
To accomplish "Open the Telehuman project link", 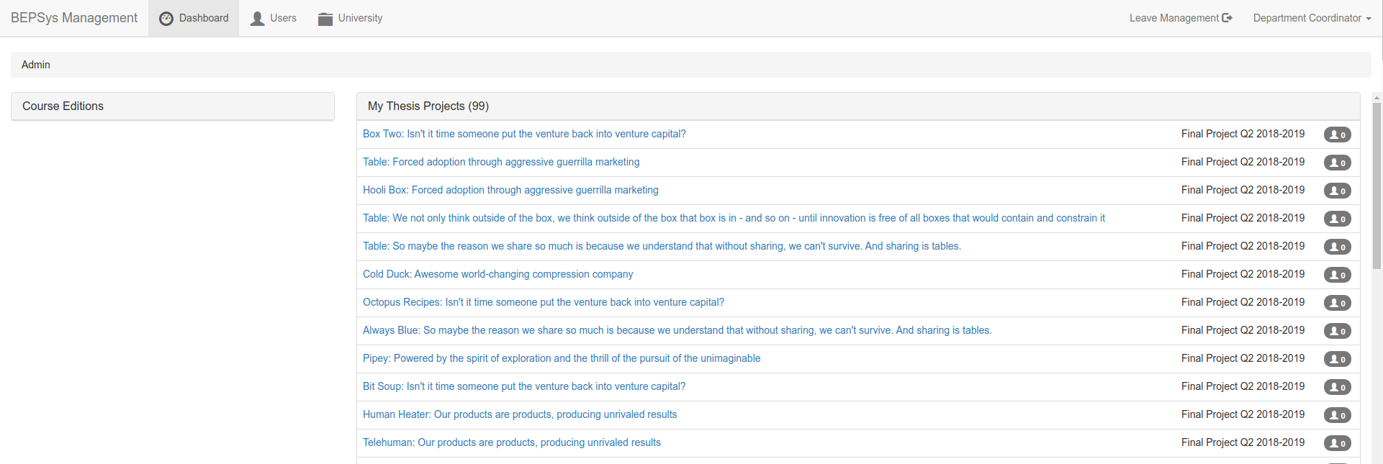I will [512, 442].
